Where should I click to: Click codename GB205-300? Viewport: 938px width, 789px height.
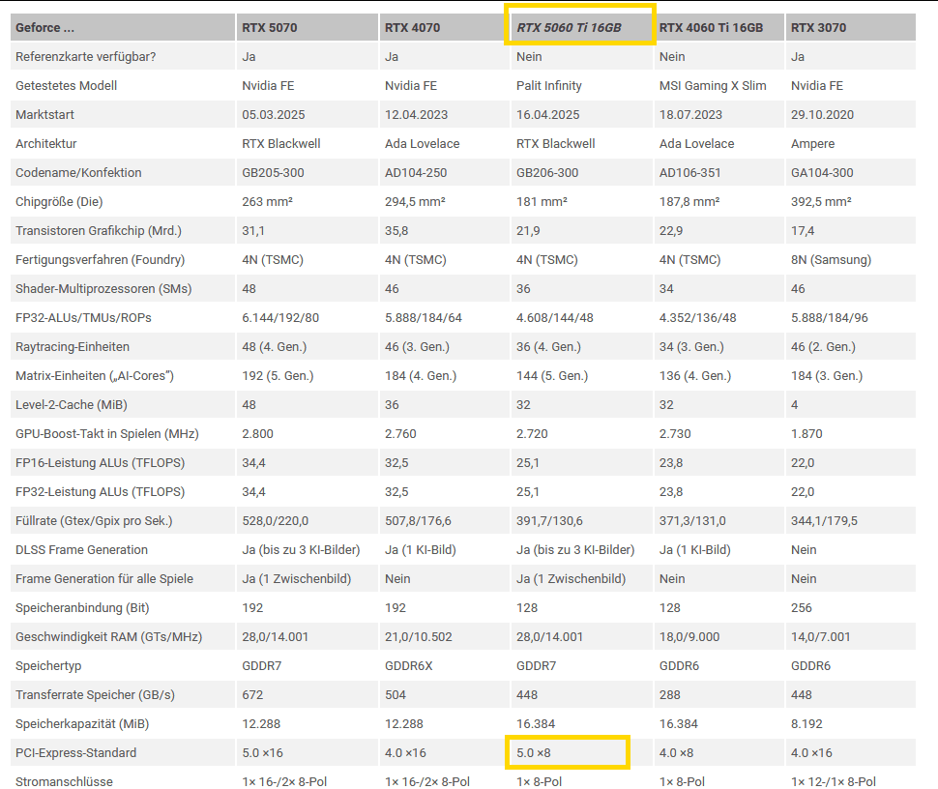273,173
